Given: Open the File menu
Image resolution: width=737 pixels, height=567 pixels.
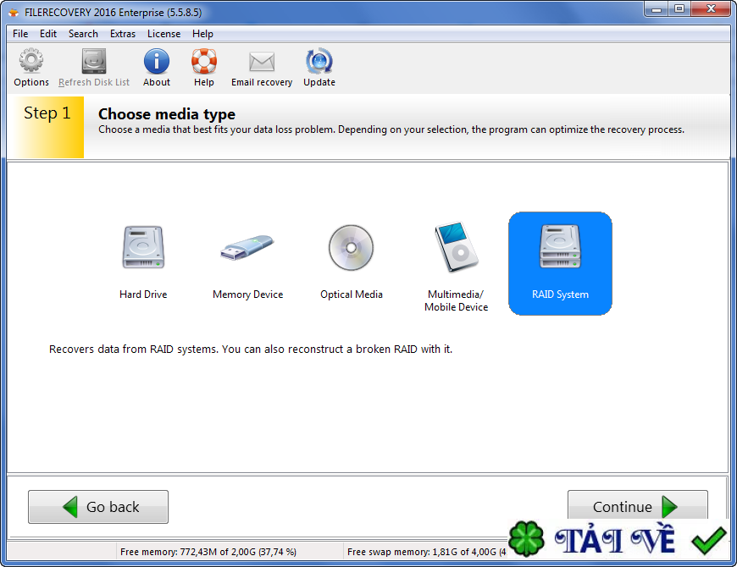Looking at the screenshot, I should point(20,34).
